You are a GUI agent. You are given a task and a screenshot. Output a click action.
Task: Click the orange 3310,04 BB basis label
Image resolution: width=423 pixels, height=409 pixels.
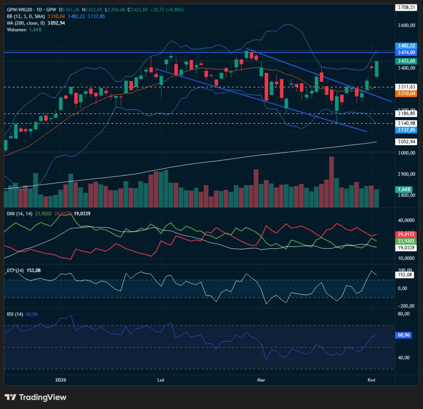click(406, 94)
